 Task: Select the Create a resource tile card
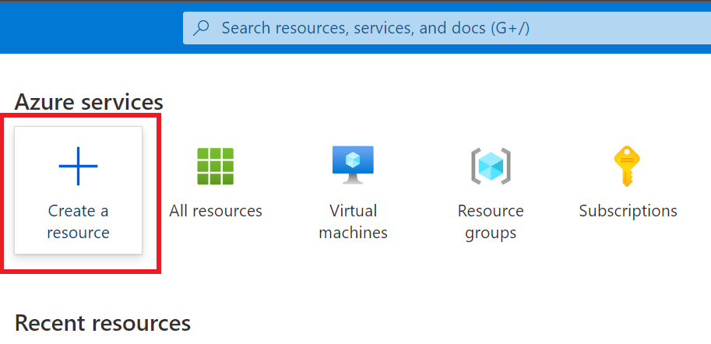(x=78, y=190)
